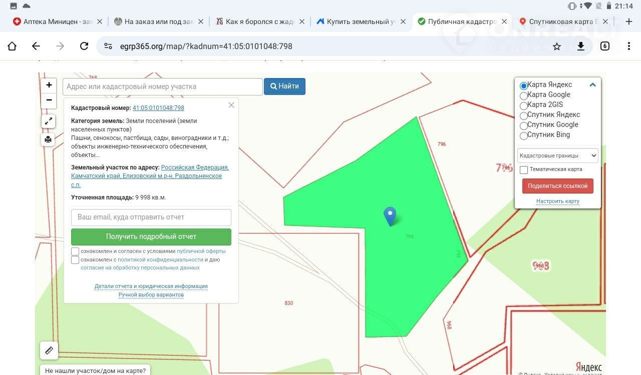Screen dimensions: 641x375
Task: Open browser downloads
Action: tap(581, 46)
